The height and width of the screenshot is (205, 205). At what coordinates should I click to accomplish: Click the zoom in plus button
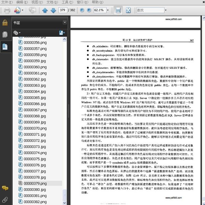(89, 10)
